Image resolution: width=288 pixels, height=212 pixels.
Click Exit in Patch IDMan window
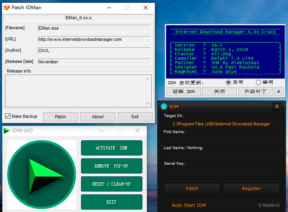[135, 117]
